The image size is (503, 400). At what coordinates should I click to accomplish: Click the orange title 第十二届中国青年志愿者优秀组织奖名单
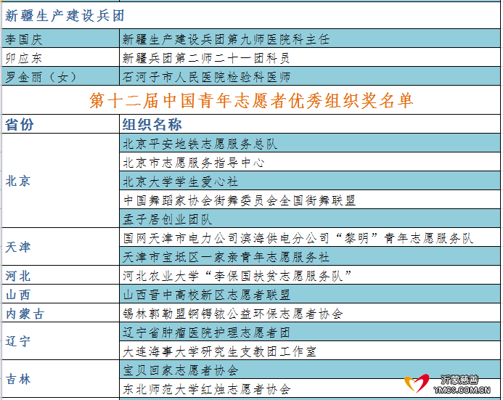[251, 100]
